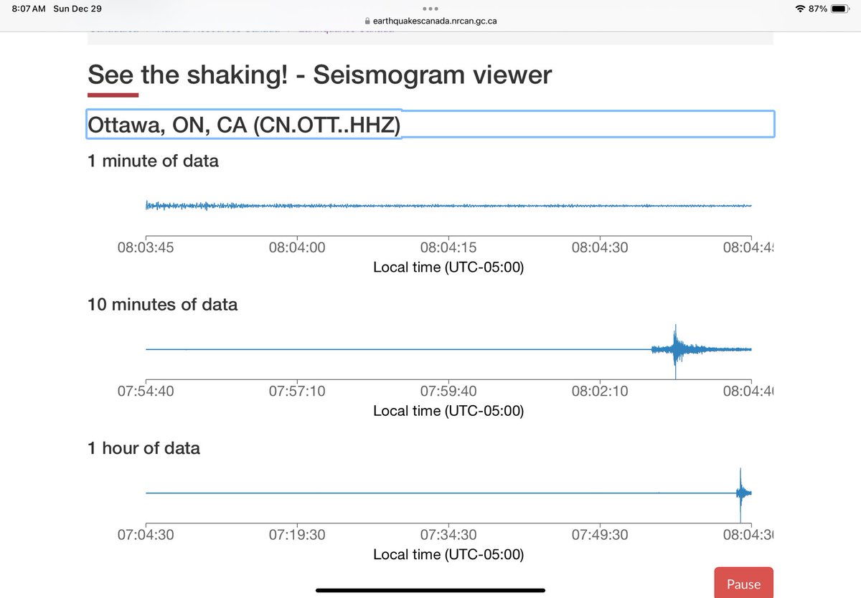Screen dimensions: 861x598
Task: Tap the lock icon in address bar
Action: click(x=368, y=21)
